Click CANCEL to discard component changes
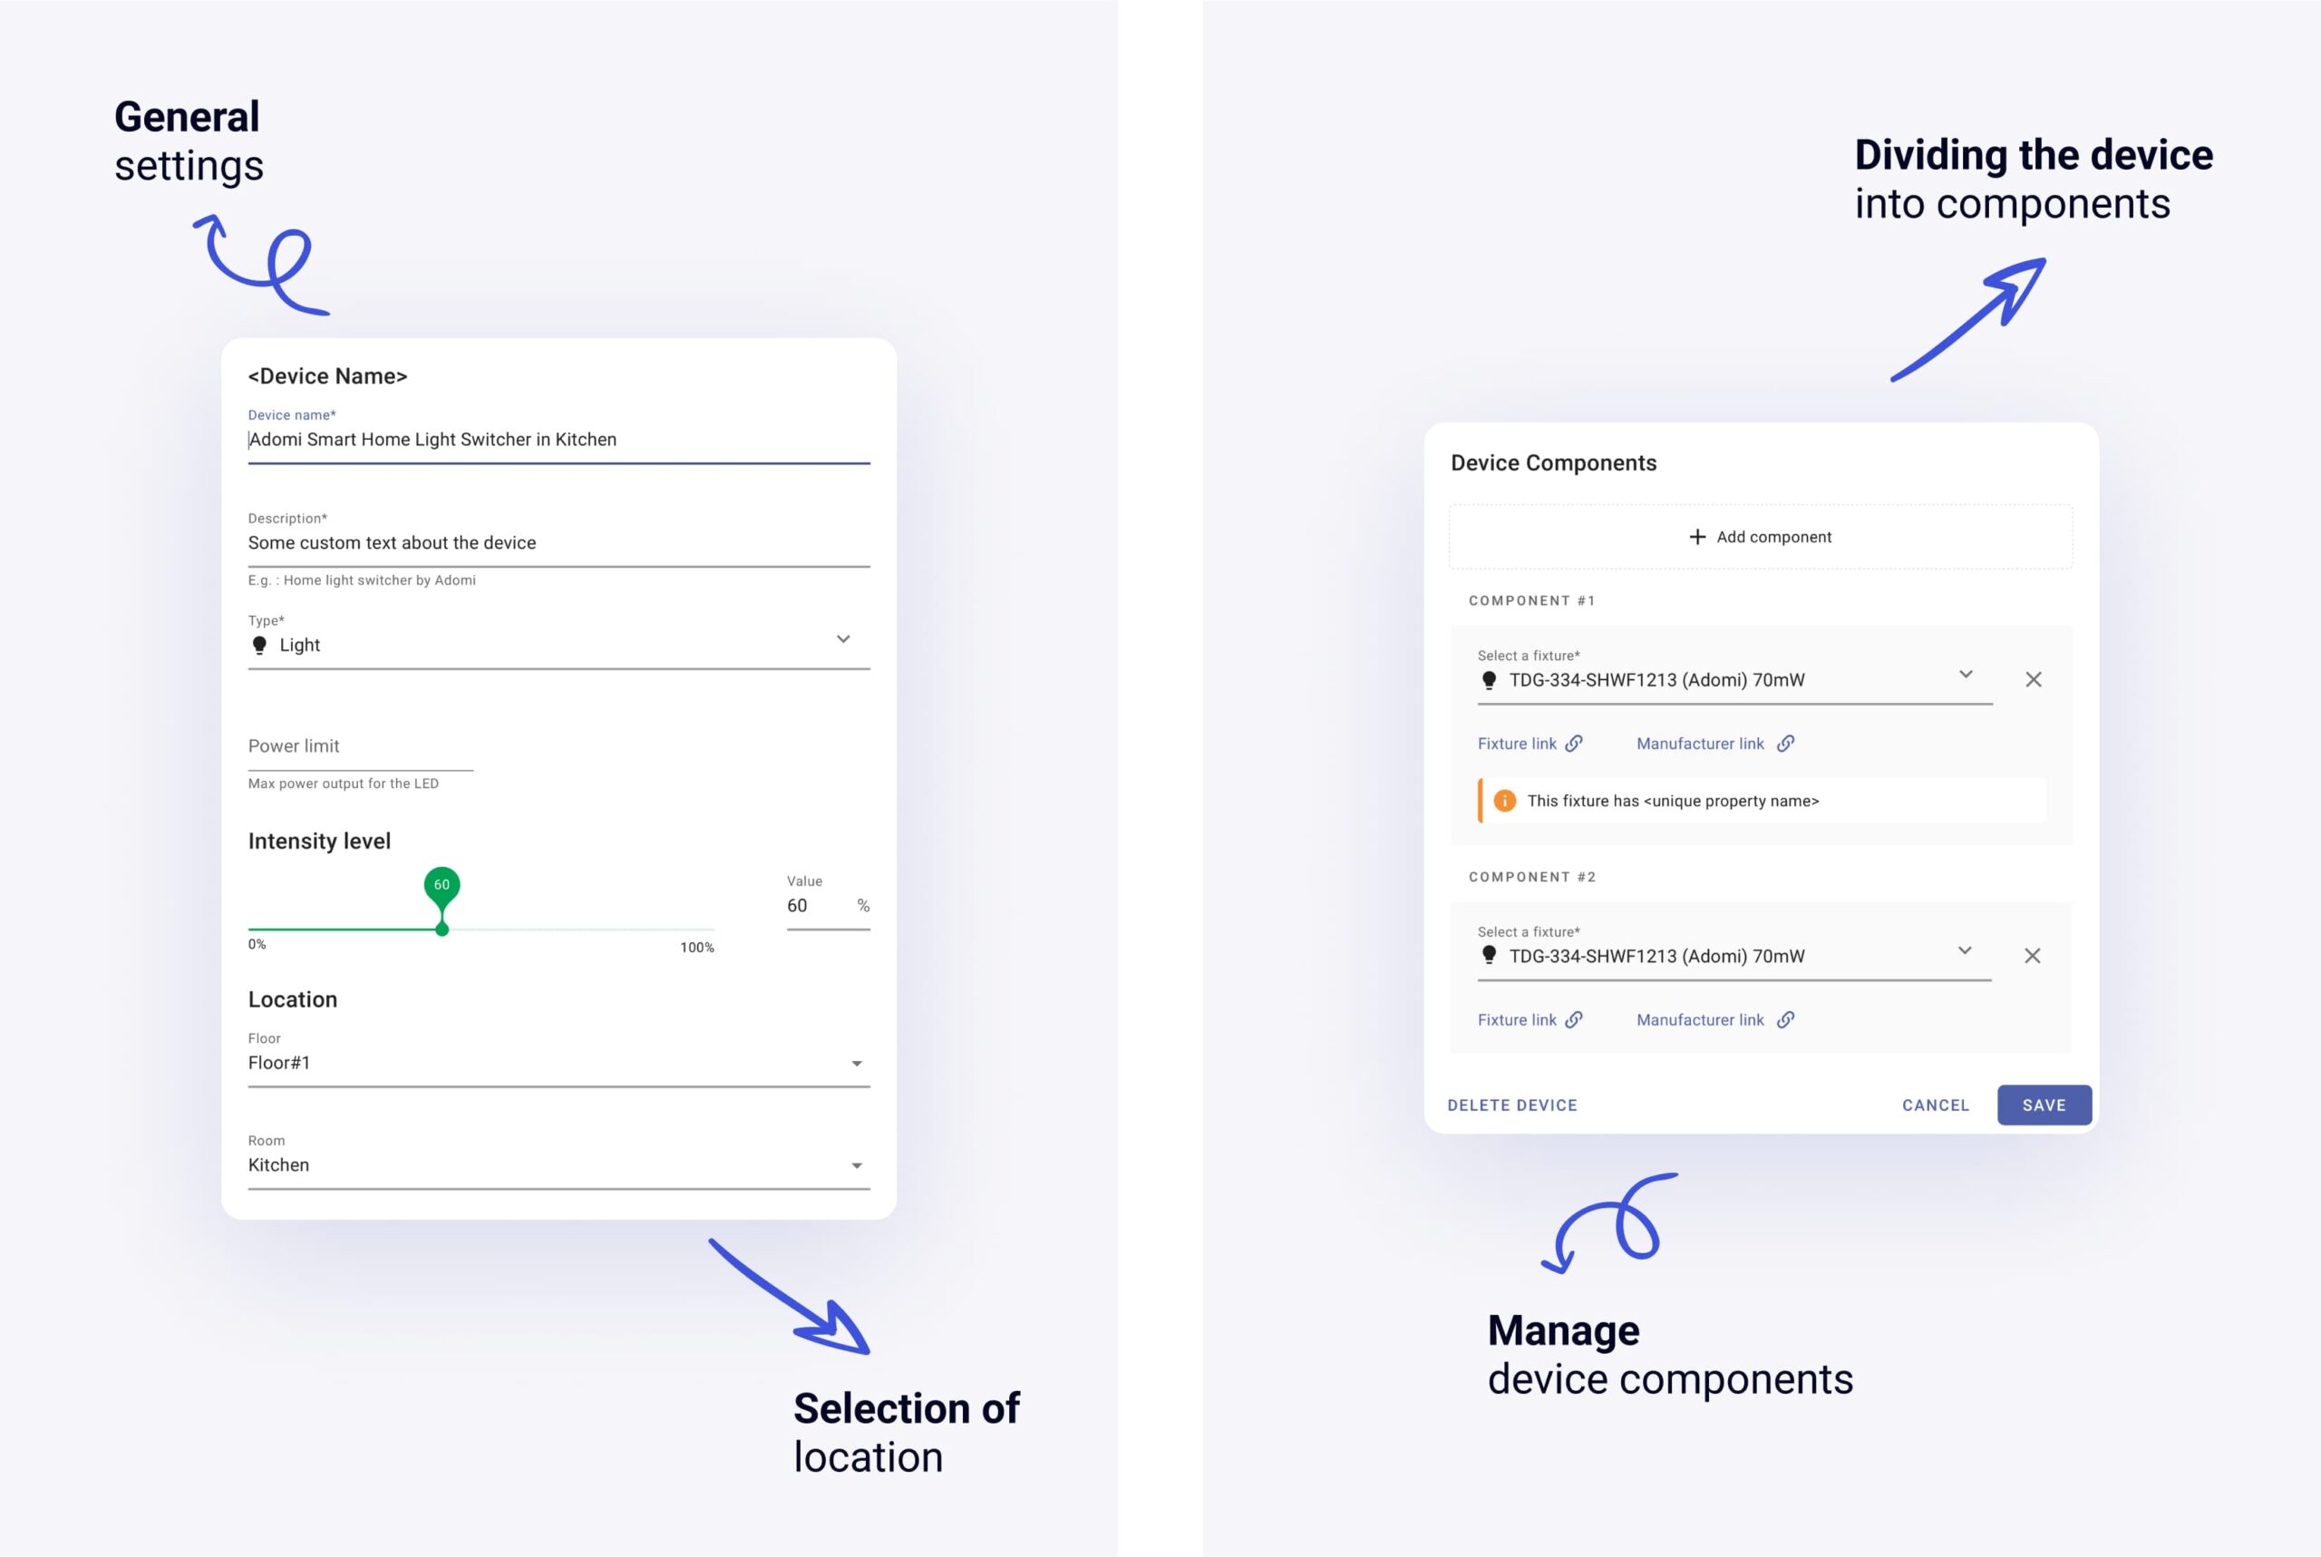 1934,1104
